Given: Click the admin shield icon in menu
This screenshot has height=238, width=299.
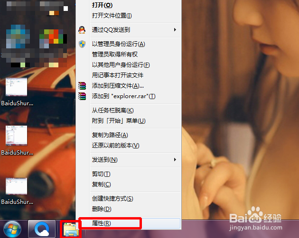Looking at the screenshot, I should click(x=82, y=44).
